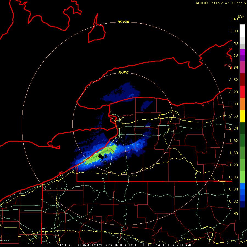This screenshot has height=247, width=247.
Task: Click the 2.56 legend value
Action: click(234, 116)
